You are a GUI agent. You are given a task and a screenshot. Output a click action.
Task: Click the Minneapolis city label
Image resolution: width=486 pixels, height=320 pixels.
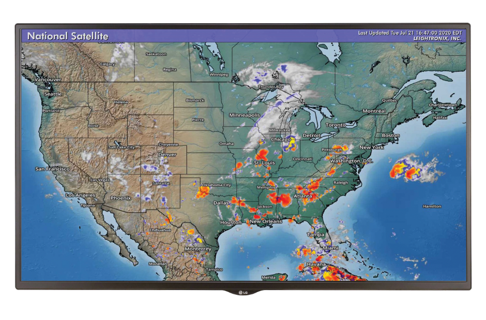click(x=245, y=115)
